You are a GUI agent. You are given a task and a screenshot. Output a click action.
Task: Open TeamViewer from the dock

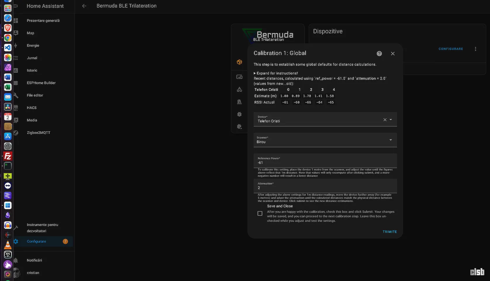[x=8, y=186]
